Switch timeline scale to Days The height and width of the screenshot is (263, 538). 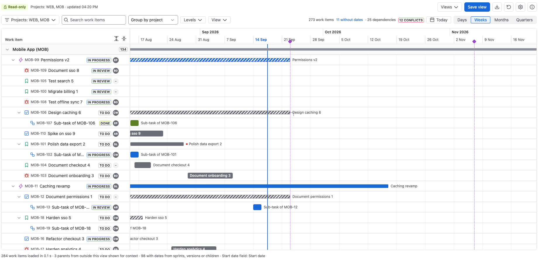(462, 20)
